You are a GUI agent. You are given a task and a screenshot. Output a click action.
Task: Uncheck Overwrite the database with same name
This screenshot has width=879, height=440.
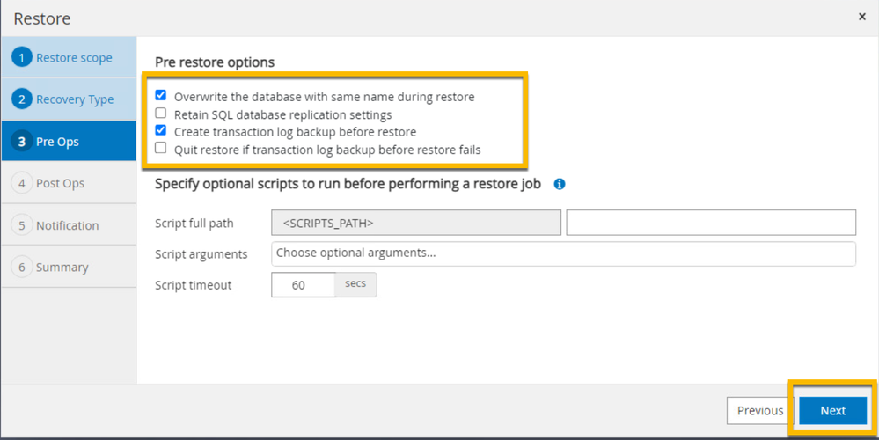pyautogui.click(x=160, y=95)
